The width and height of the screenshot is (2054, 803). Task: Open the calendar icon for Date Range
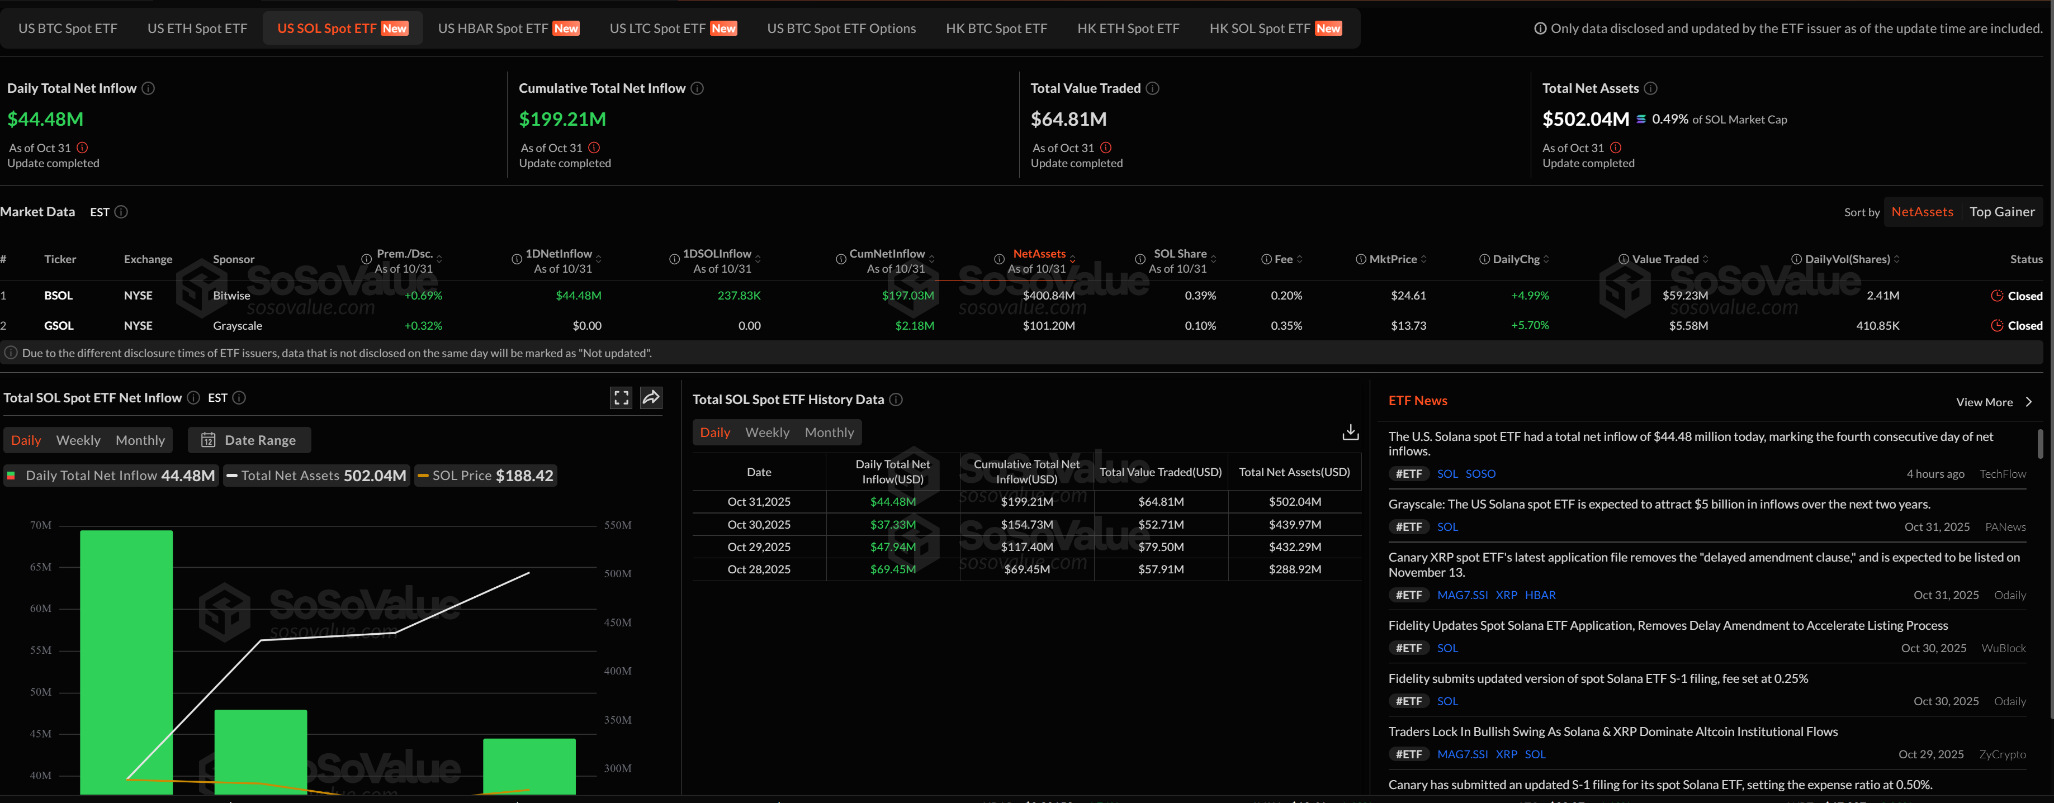208,440
